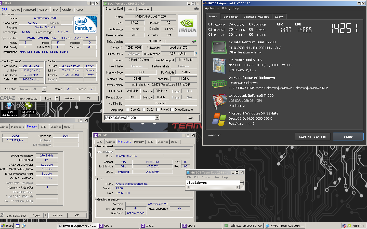Click the Notepad scroll right arrow
Screen dimensions: 367x229
tap(238, 187)
